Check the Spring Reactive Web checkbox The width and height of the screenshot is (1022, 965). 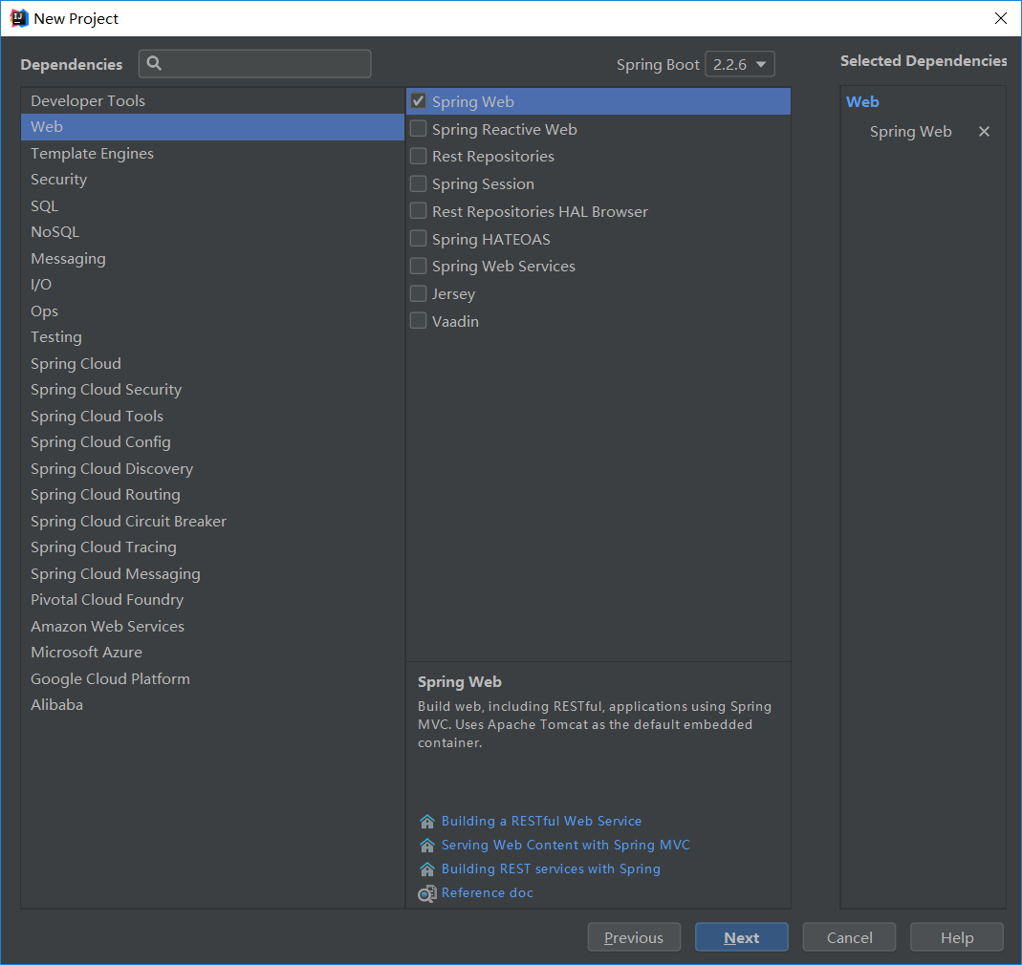419,129
